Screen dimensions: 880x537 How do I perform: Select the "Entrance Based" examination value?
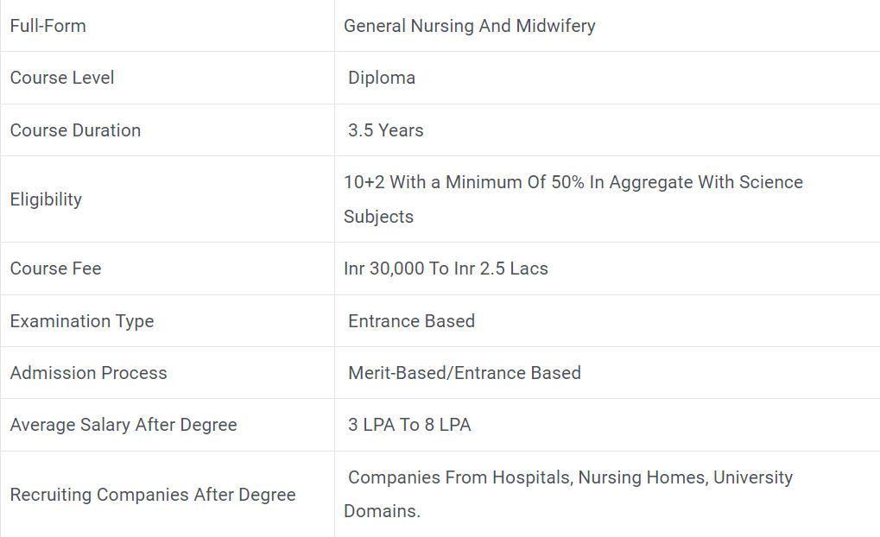[x=411, y=321]
